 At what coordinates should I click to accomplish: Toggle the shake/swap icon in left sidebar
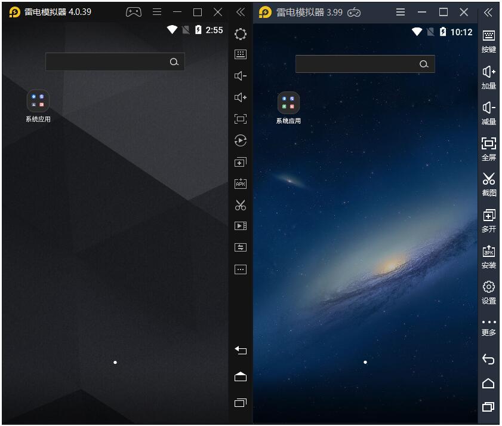(240, 247)
